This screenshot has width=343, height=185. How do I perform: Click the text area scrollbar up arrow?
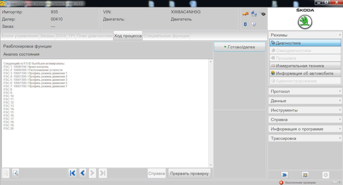click(x=211, y=62)
